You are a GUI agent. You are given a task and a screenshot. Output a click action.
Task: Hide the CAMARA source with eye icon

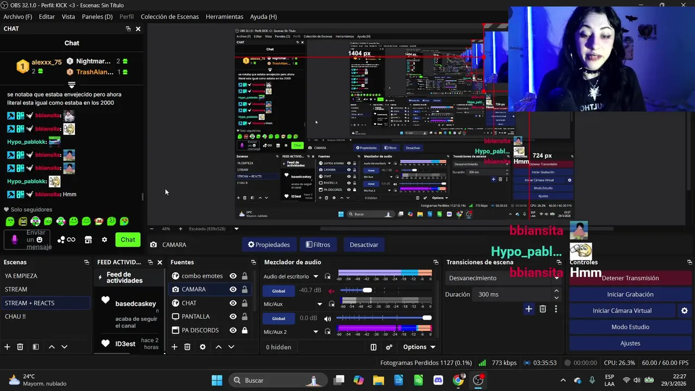coord(233,289)
